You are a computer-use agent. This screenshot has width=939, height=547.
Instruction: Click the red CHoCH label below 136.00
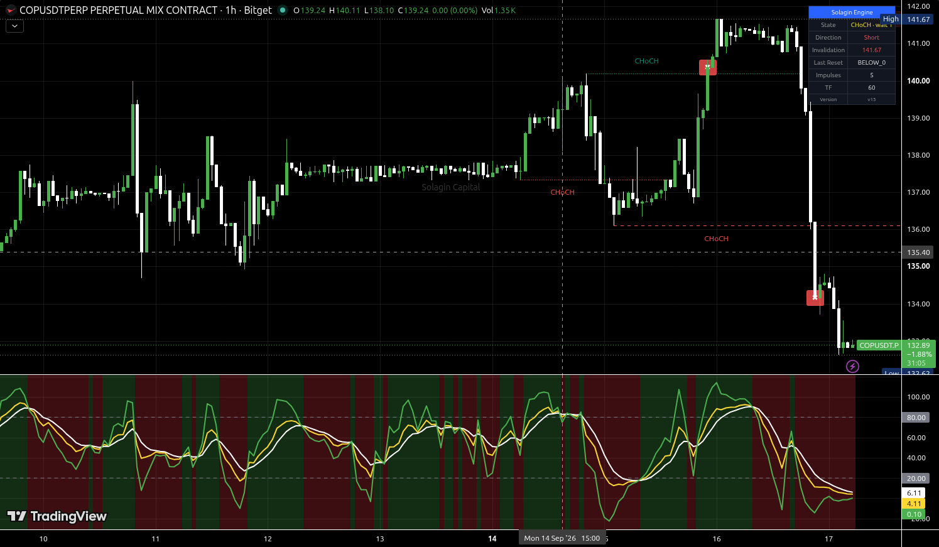pyautogui.click(x=716, y=239)
